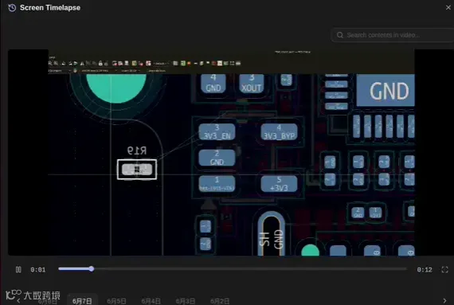Screen dimensions: 454x305
Task: Close the Screen Timelapse panel
Action: coord(448,7)
